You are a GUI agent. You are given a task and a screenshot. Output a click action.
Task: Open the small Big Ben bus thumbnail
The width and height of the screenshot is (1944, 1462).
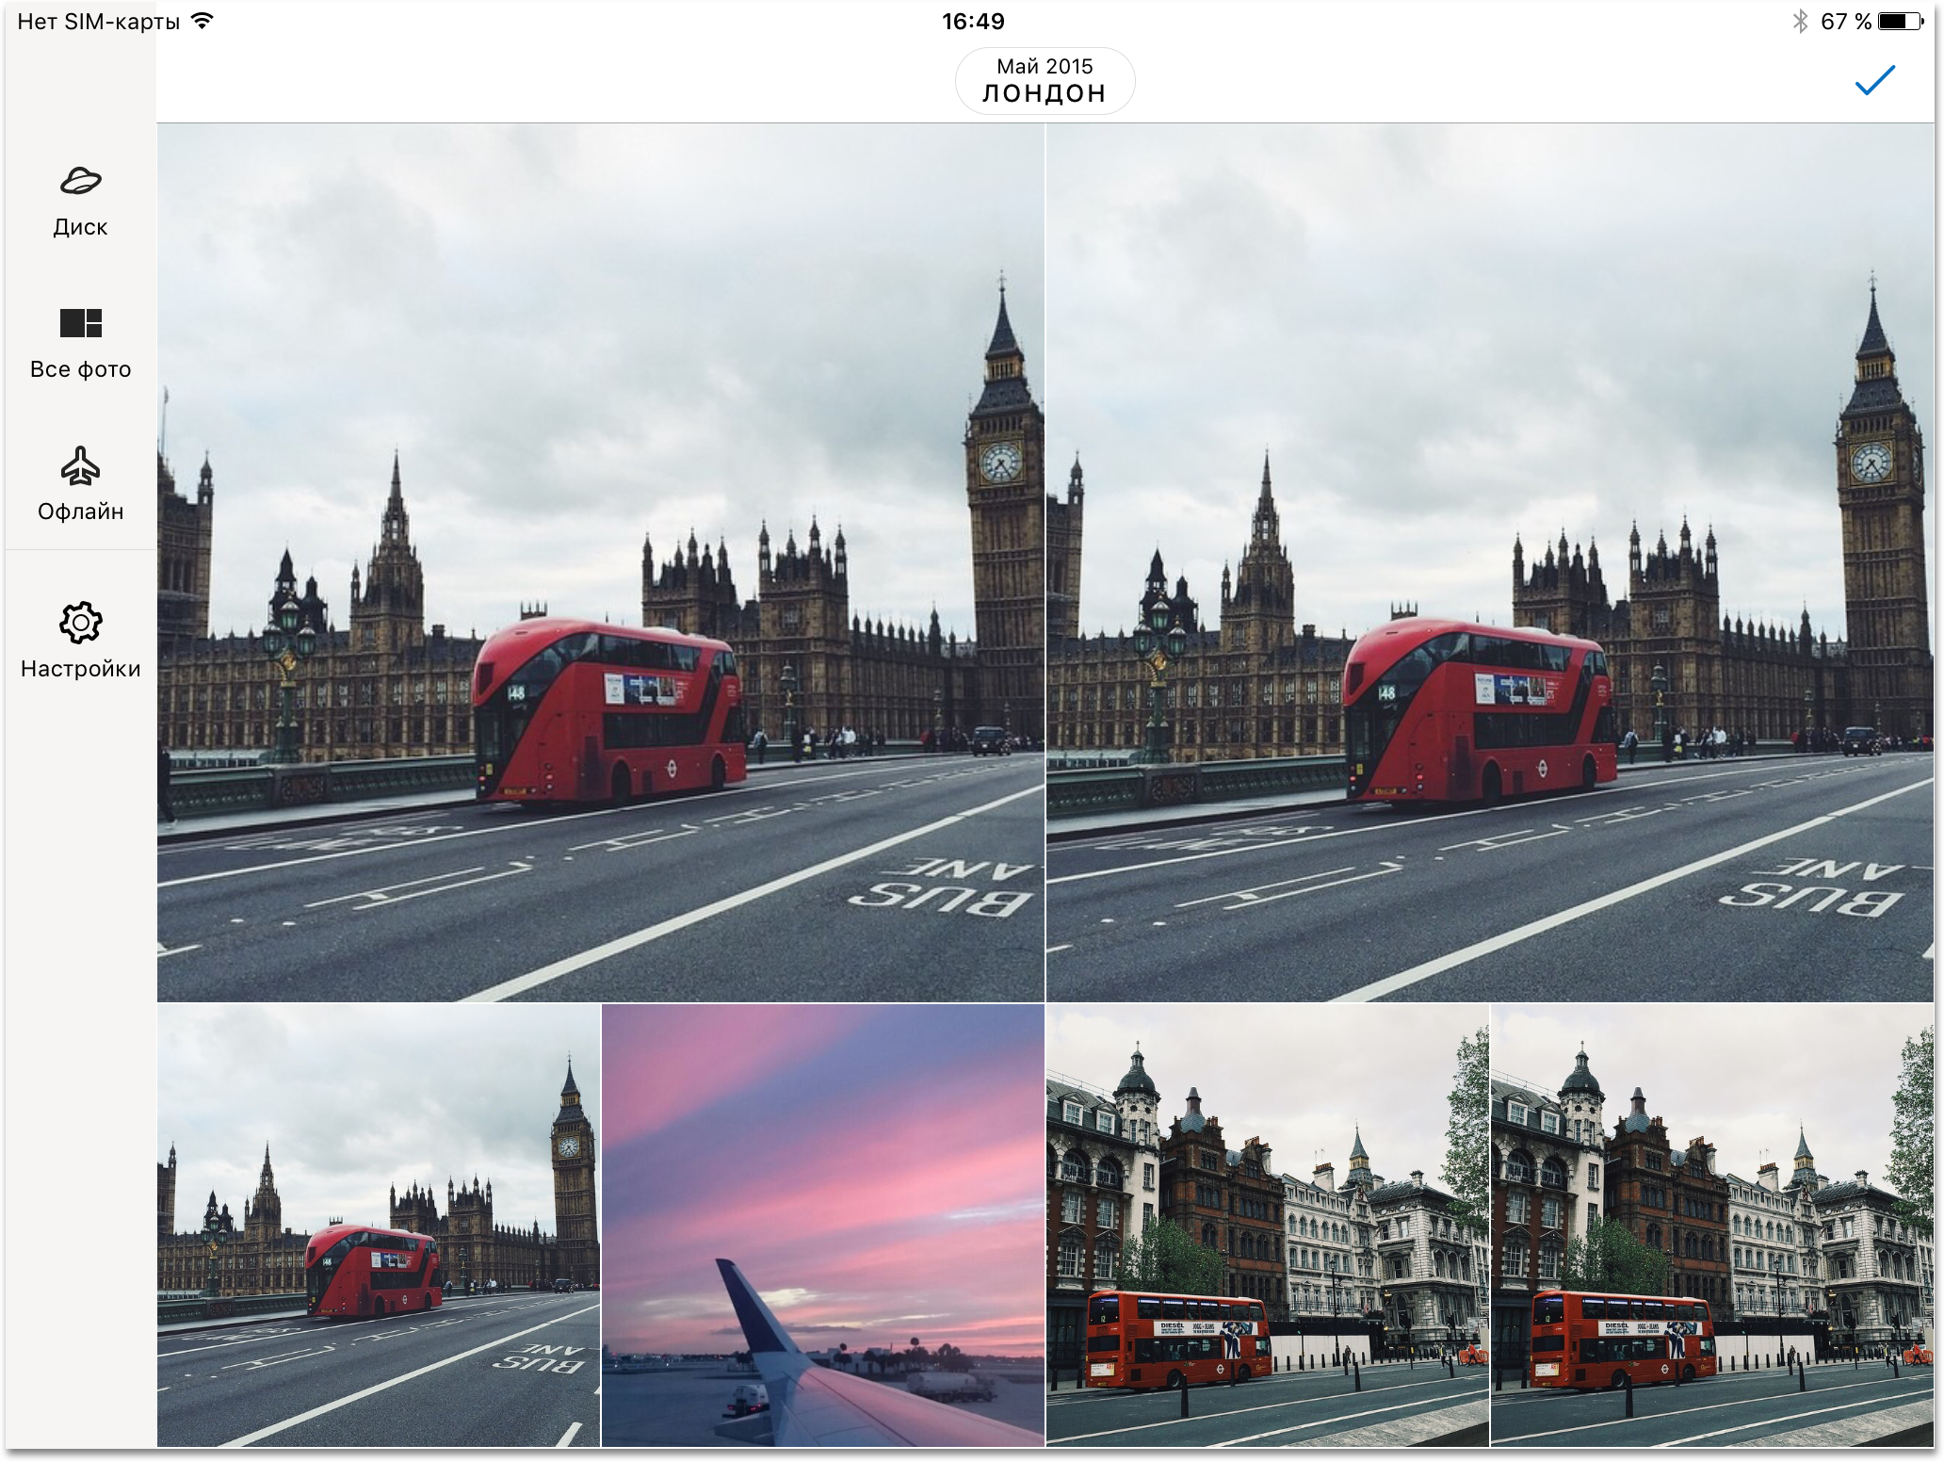(x=378, y=1225)
